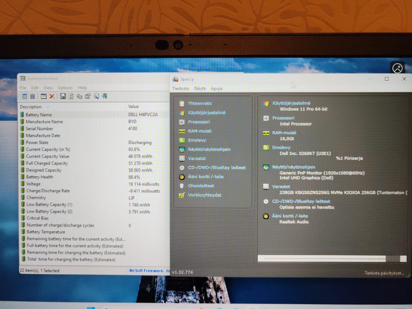The height and width of the screenshot is (309, 412).
Task: Select the Chemistry row
Action: point(94,197)
